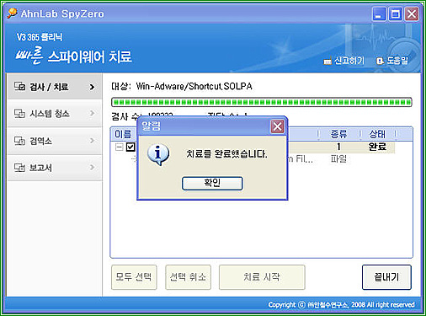Click the 모두 선택 button

(x=134, y=277)
